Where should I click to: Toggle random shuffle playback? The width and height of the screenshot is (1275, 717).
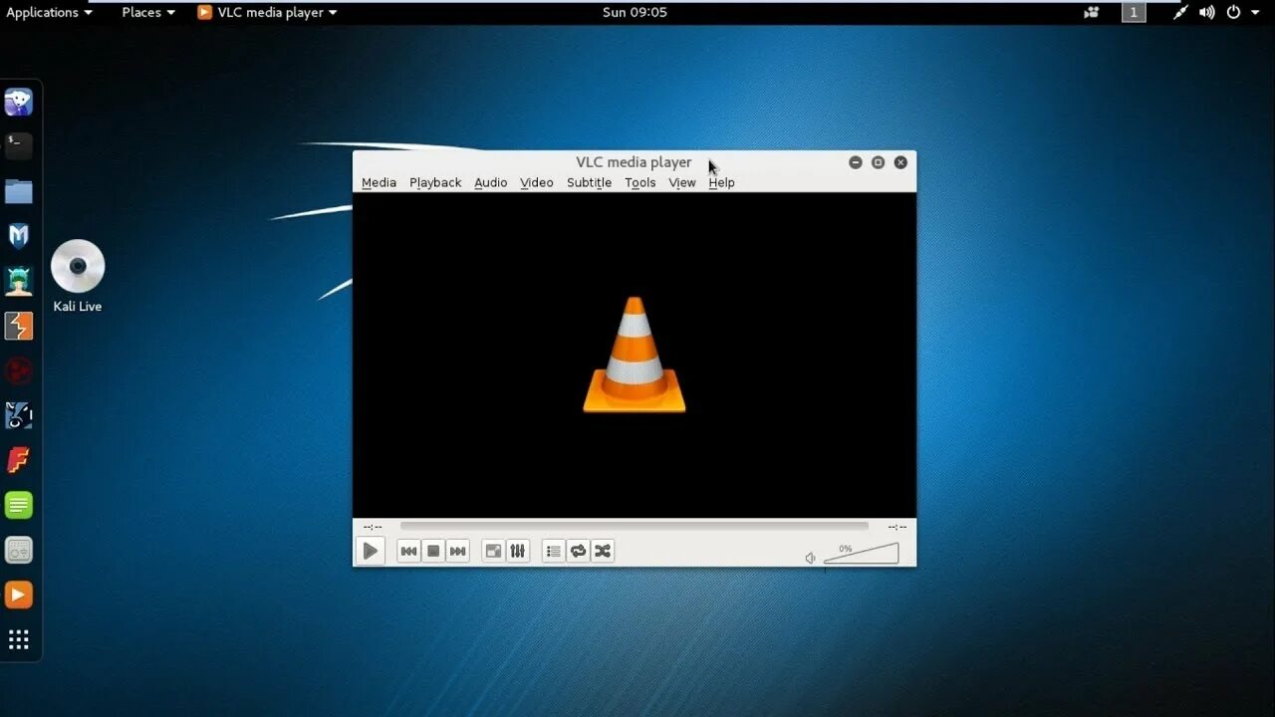[x=603, y=551]
